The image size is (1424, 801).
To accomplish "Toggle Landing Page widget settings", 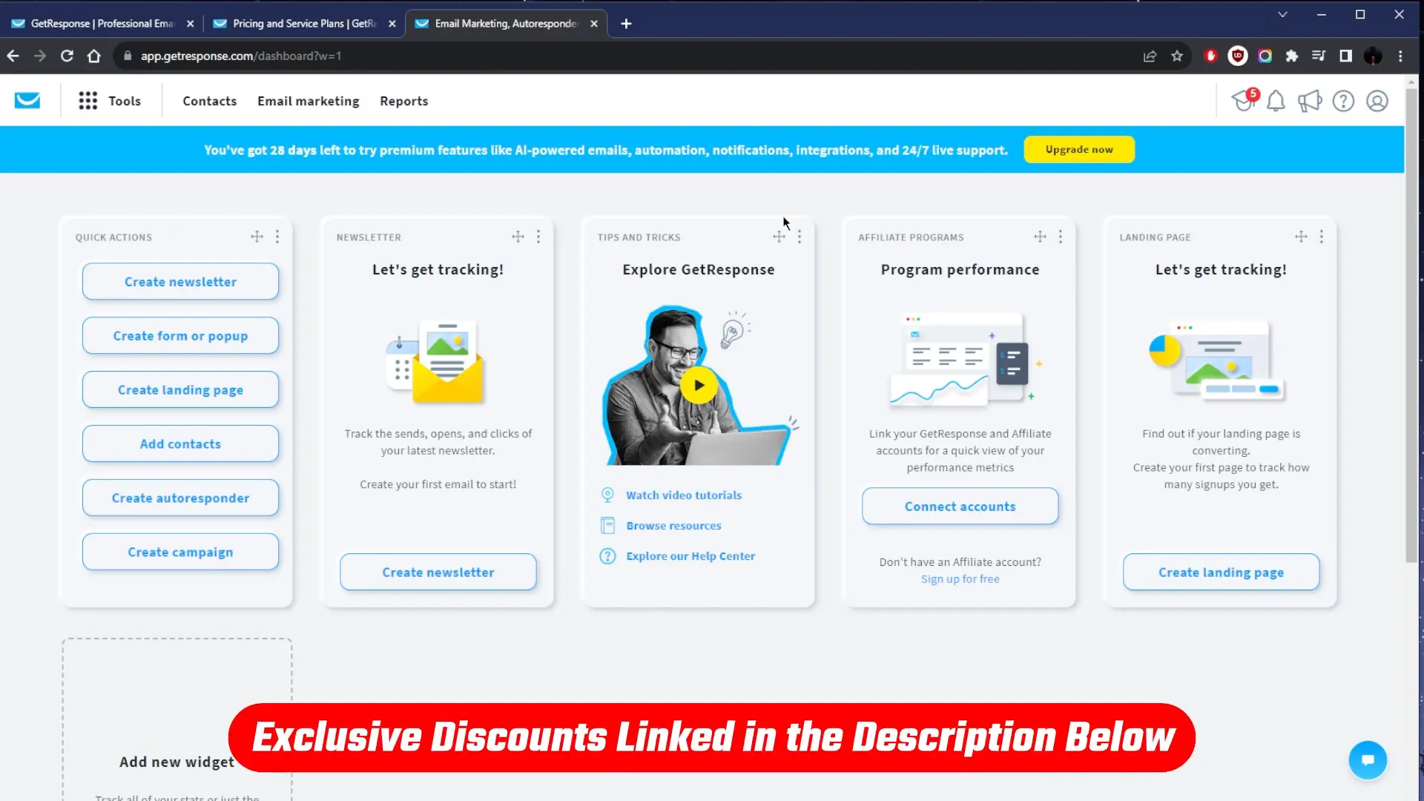I will point(1322,237).
